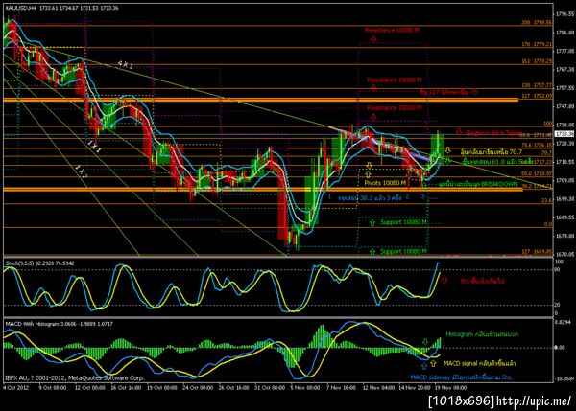
Task: Click the yellow MACD signal annotation
Action: pyautogui.click(x=479, y=363)
